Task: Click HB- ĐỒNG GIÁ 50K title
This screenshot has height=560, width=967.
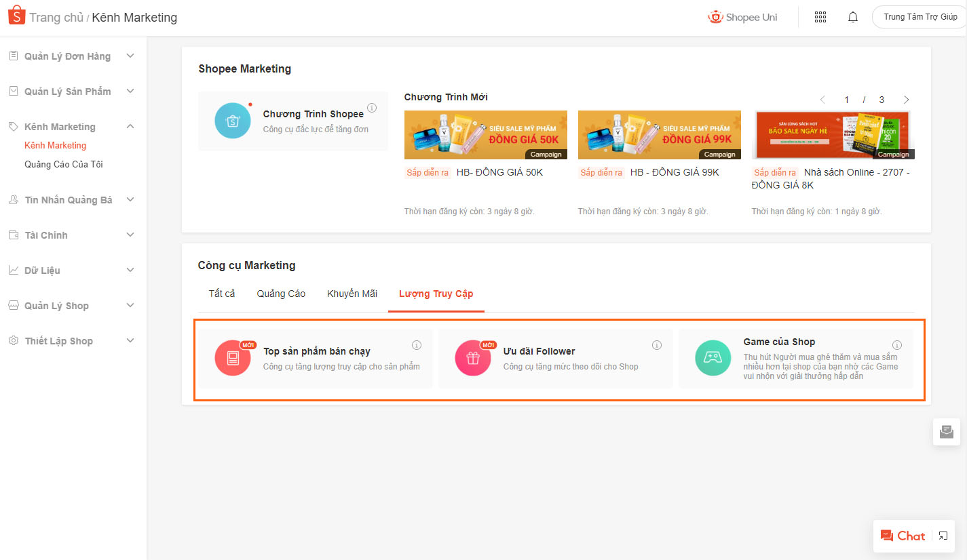Action: [499, 172]
